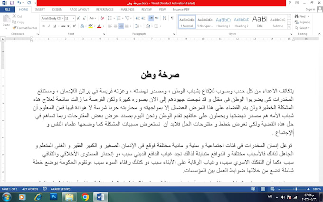Toggle Strikethrough formatting
The height and width of the screenshot is (202, 323).
click(63, 26)
